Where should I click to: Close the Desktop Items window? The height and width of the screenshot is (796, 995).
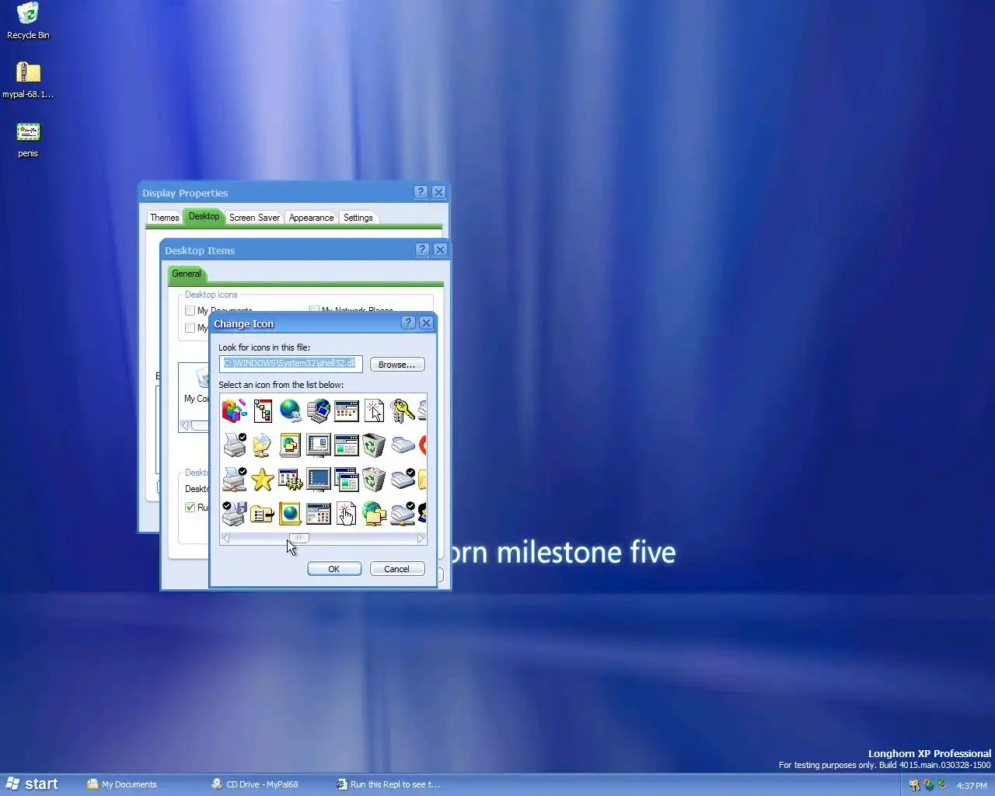[440, 250]
